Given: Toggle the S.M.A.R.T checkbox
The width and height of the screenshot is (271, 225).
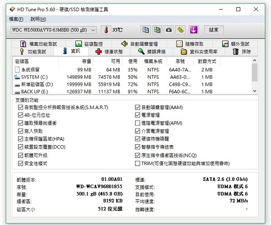Looking at the screenshot, I should 20,107.
